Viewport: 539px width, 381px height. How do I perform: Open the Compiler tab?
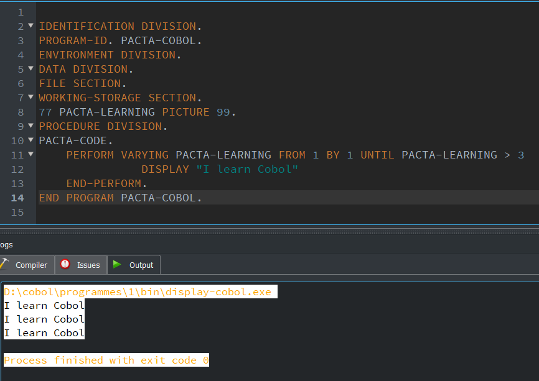pos(27,265)
